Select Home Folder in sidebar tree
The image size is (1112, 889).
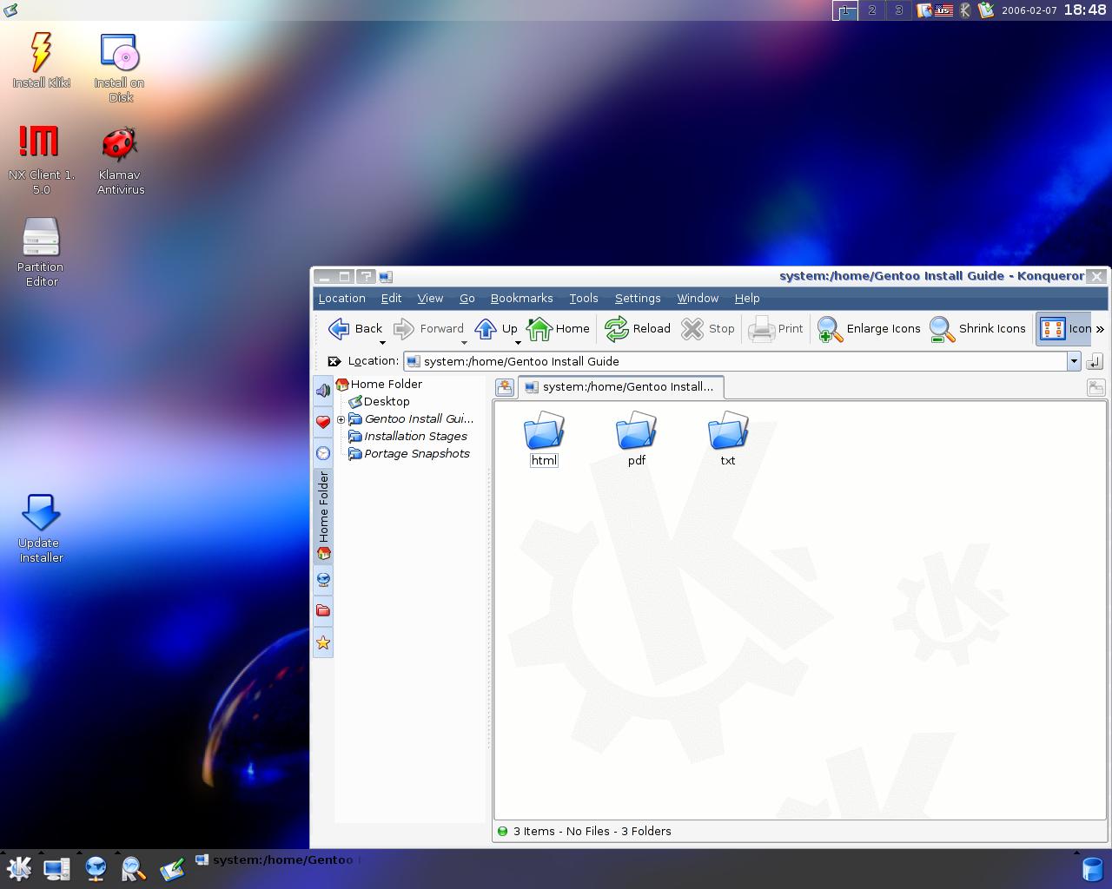tap(379, 384)
